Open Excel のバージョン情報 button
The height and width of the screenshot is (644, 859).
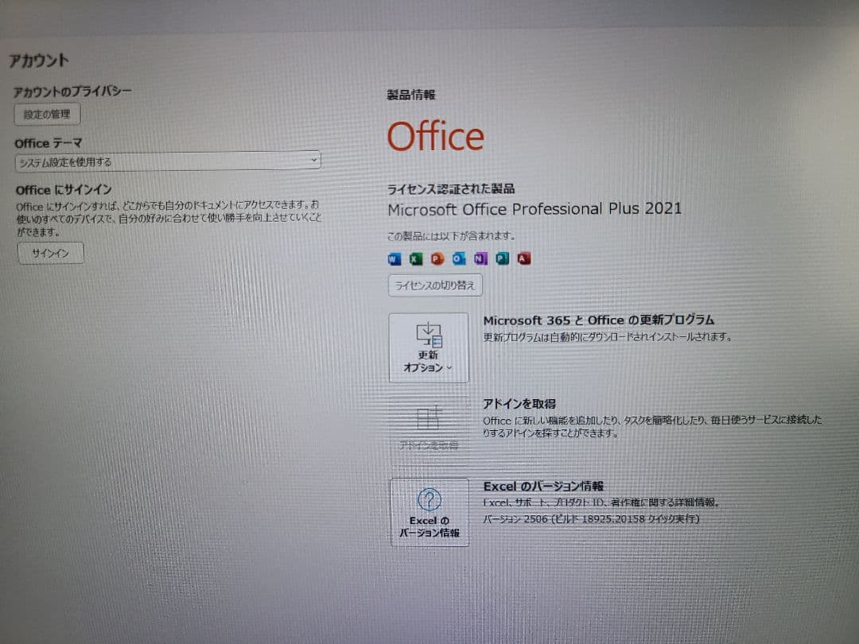point(429,512)
